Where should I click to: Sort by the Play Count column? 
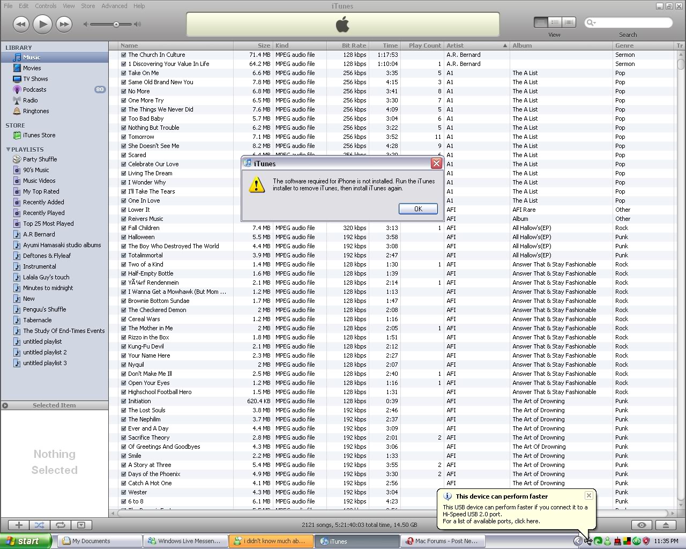click(x=422, y=46)
